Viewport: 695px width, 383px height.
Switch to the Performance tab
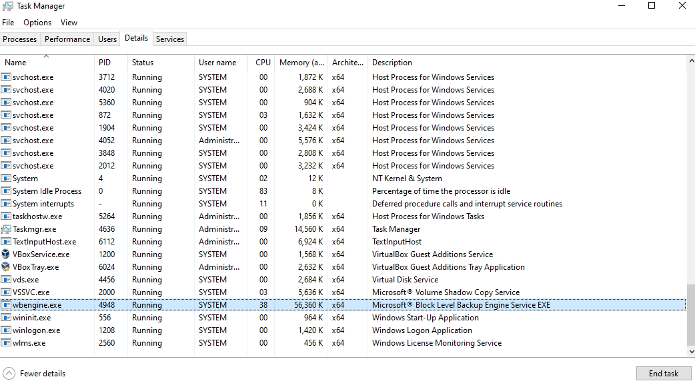click(67, 39)
